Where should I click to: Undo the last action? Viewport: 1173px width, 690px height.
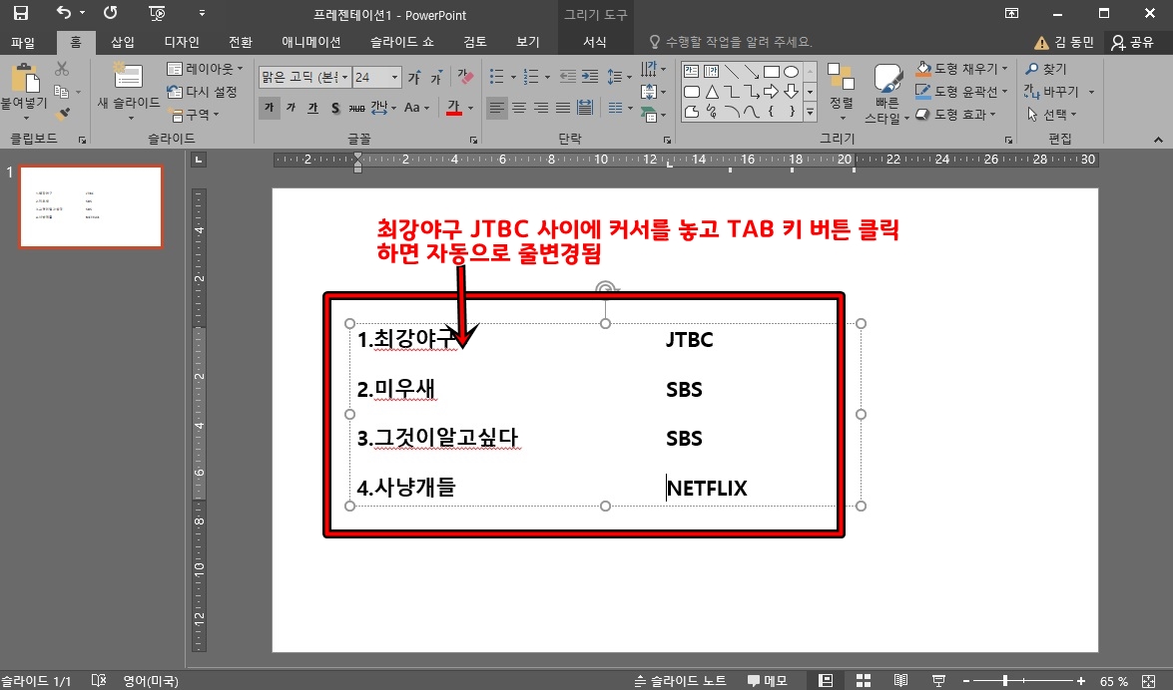point(64,13)
